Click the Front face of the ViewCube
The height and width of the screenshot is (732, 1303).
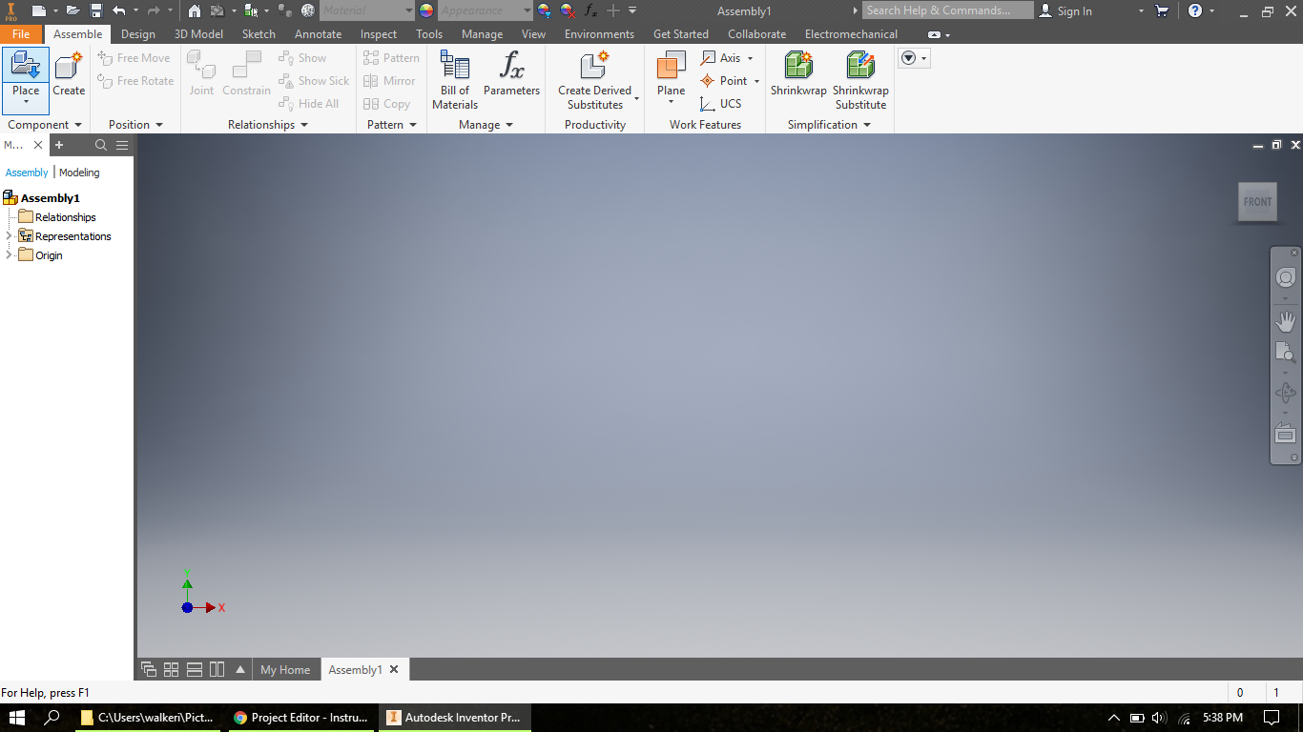[x=1257, y=201]
